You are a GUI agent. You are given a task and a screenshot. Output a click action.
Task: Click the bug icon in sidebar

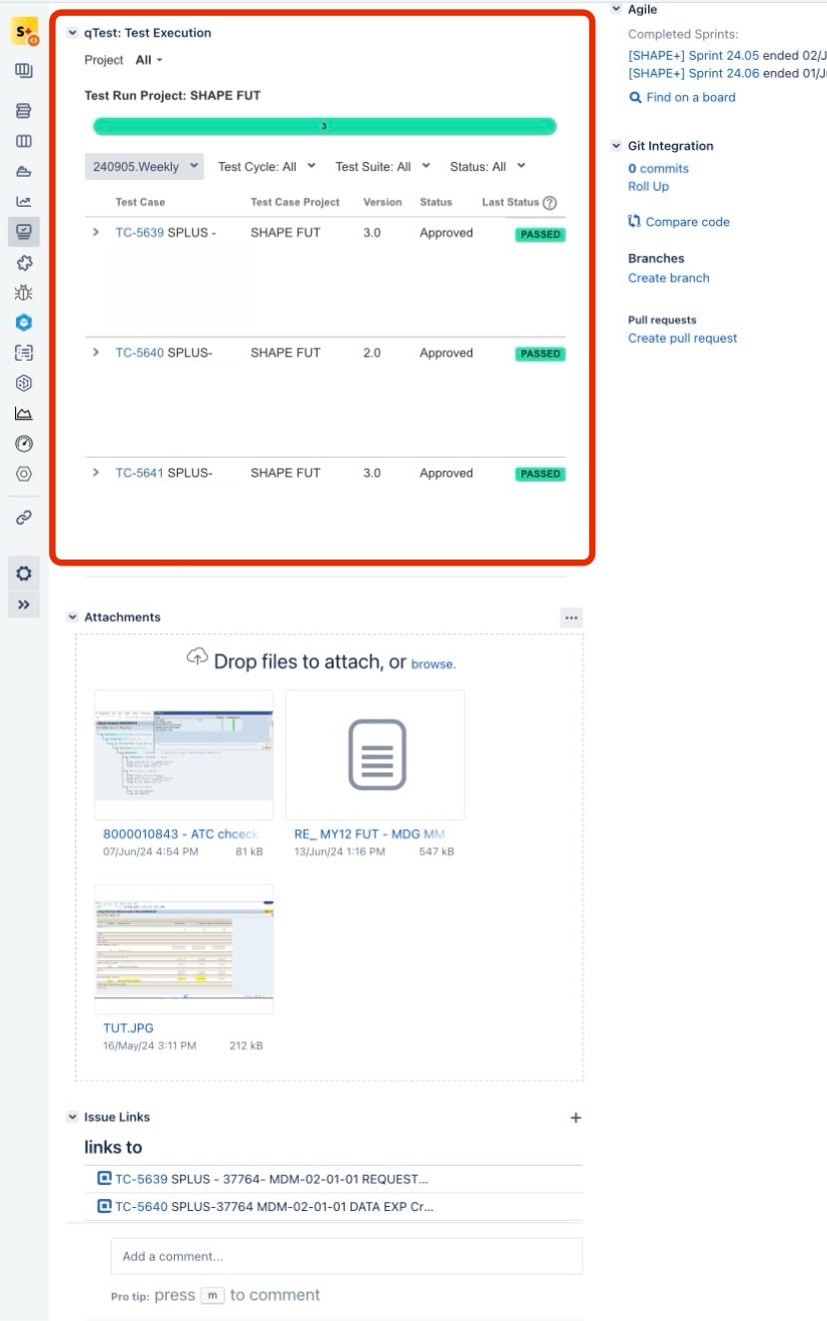click(24, 293)
